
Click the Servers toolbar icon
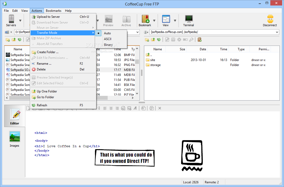click(x=11, y=20)
